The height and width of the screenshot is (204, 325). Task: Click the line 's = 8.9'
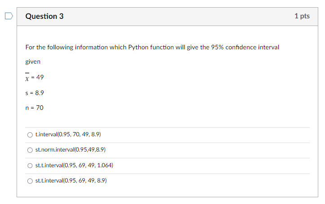coord(34,93)
